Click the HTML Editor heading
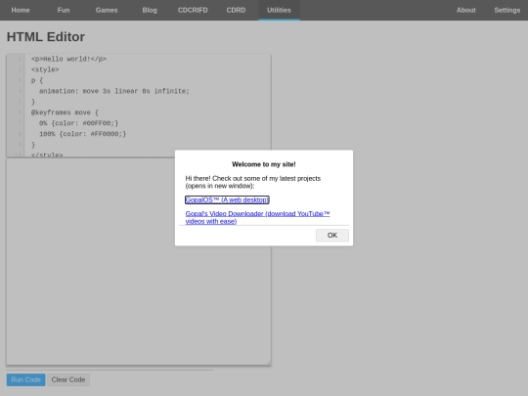 [46, 37]
